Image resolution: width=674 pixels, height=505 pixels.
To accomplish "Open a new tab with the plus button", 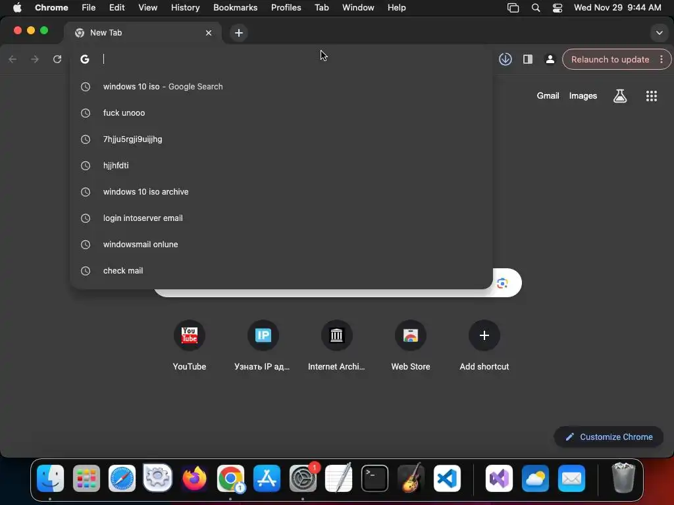I will pos(238,33).
